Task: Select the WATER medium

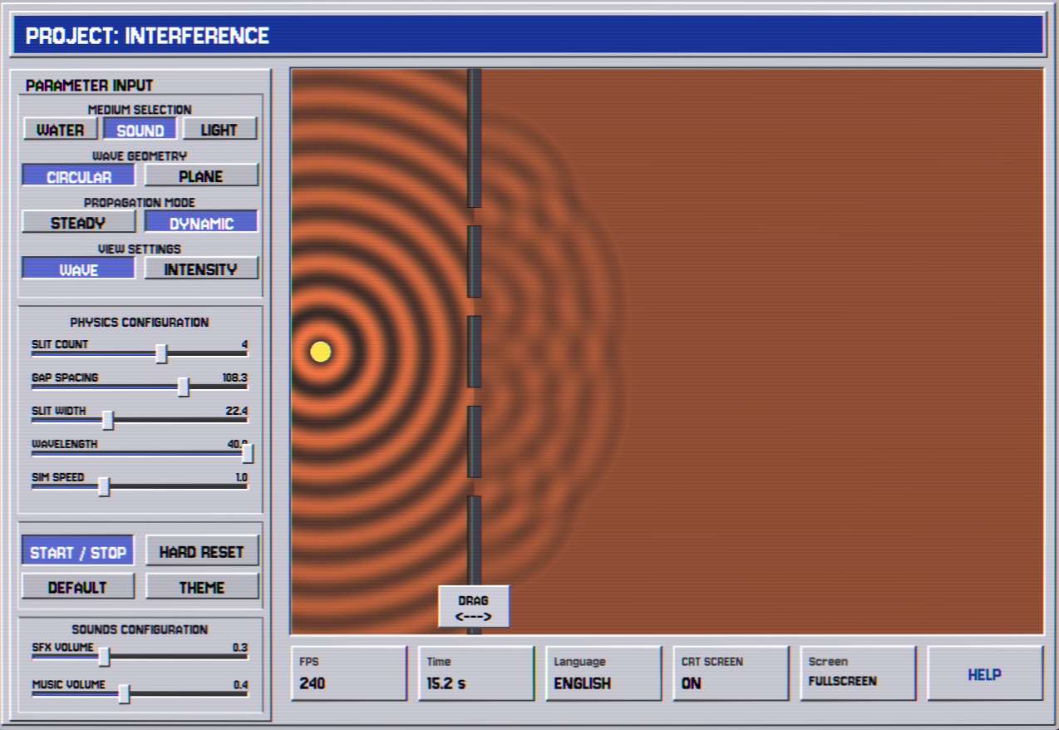Action: point(60,130)
